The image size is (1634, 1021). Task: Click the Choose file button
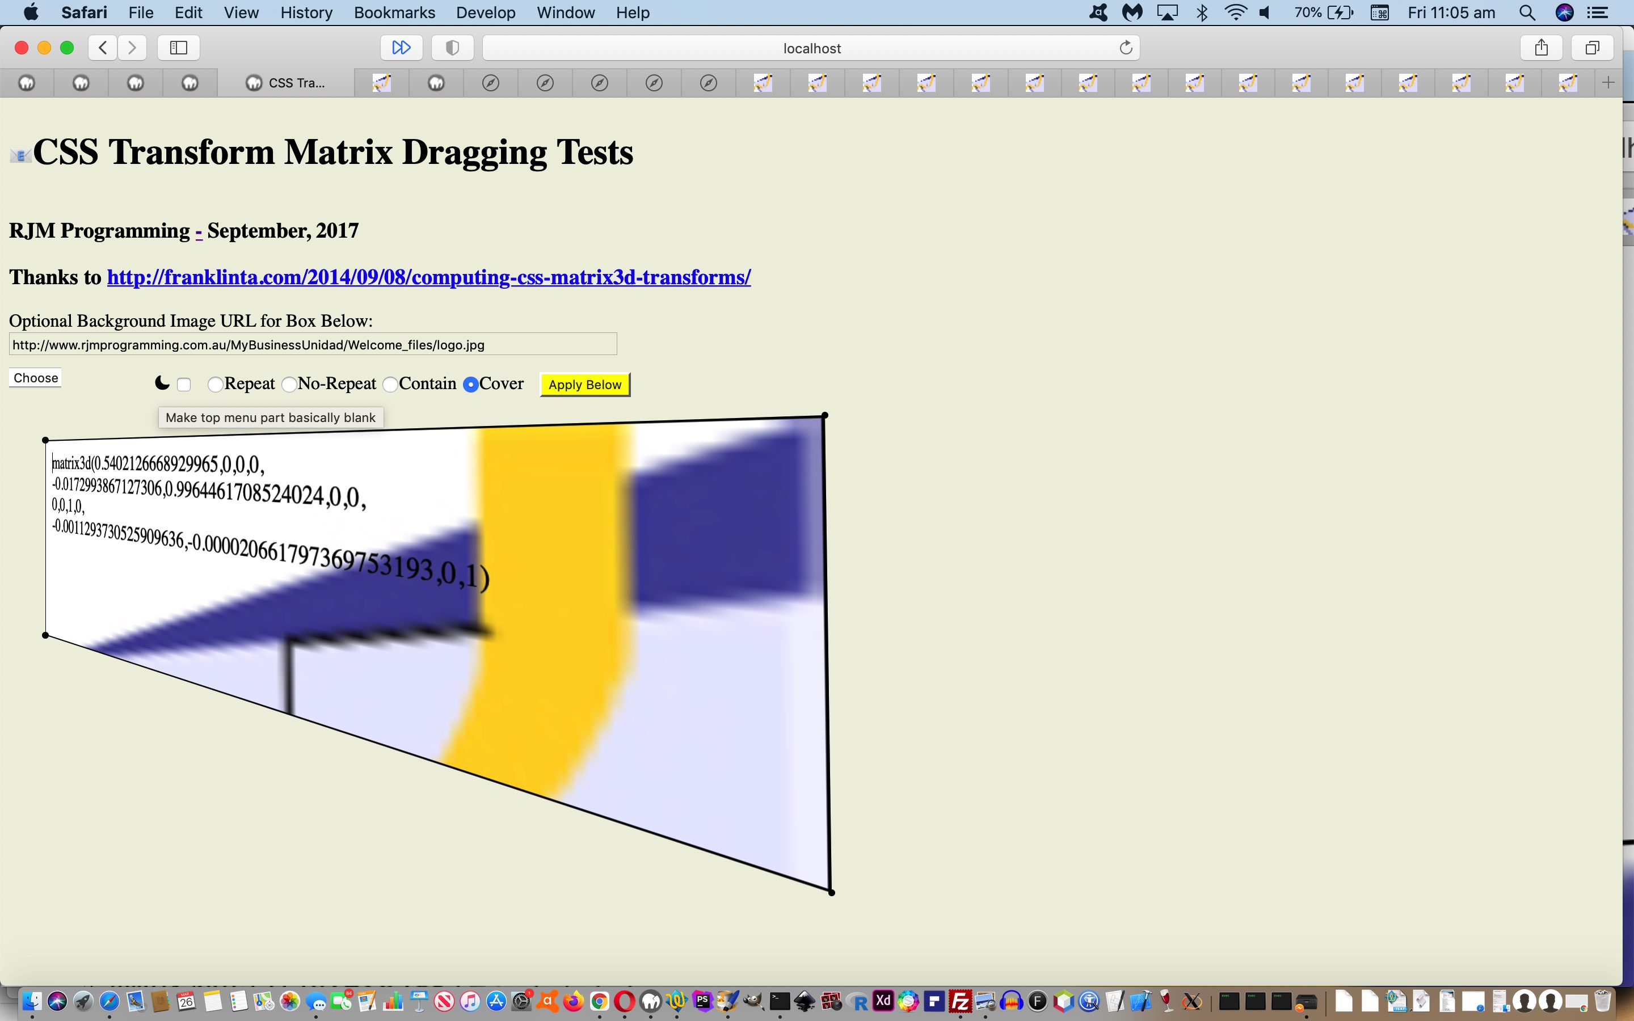pyautogui.click(x=35, y=377)
